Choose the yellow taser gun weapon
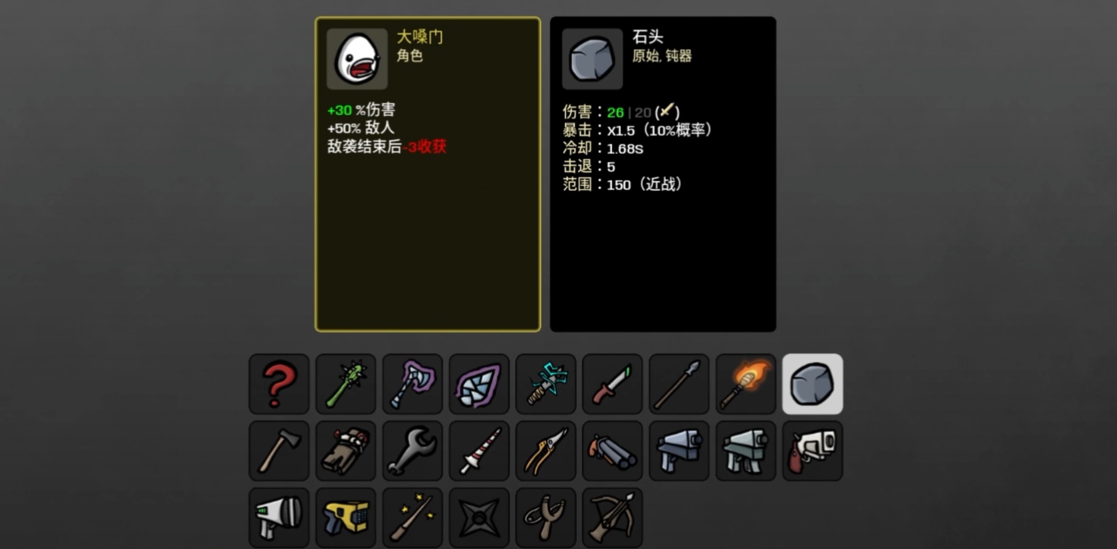 (x=346, y=518)
